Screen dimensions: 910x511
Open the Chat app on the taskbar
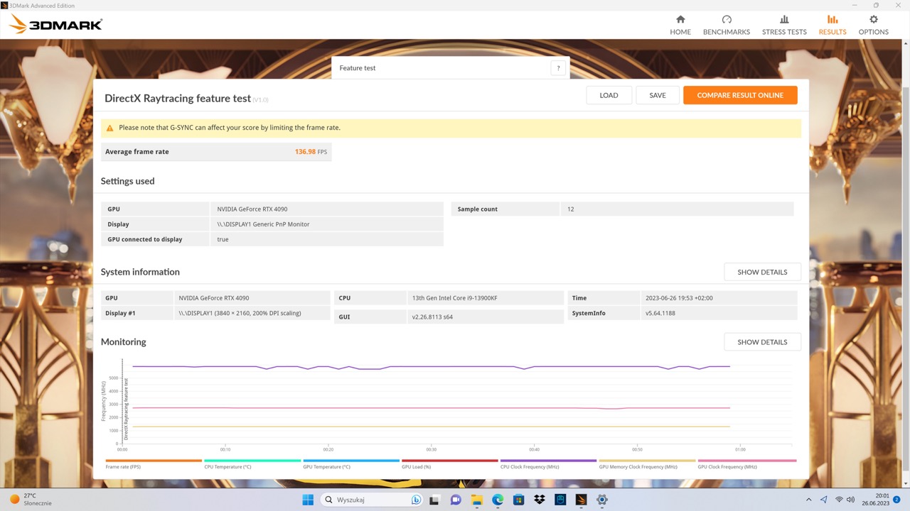pyautogui.click(x=456, y=500)
